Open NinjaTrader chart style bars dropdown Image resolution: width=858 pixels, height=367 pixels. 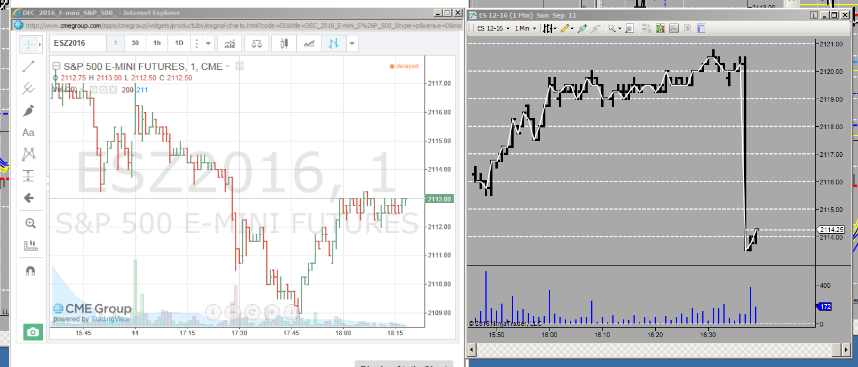(x=549, y=28)
